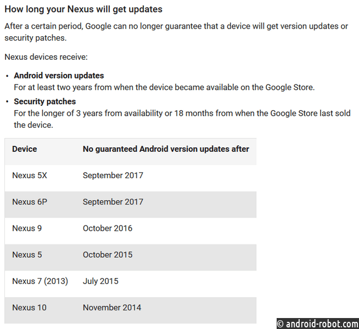The height and width of the screenshot is (329, 359).
Task: Click the October 2015 date cell
Action: 108,254
